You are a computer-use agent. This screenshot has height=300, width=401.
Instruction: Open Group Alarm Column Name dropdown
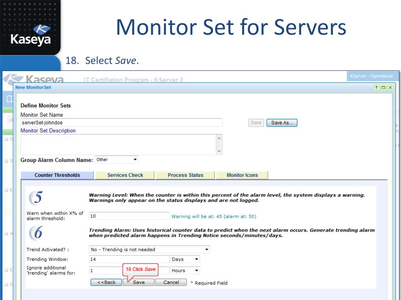tap(117, 160)
